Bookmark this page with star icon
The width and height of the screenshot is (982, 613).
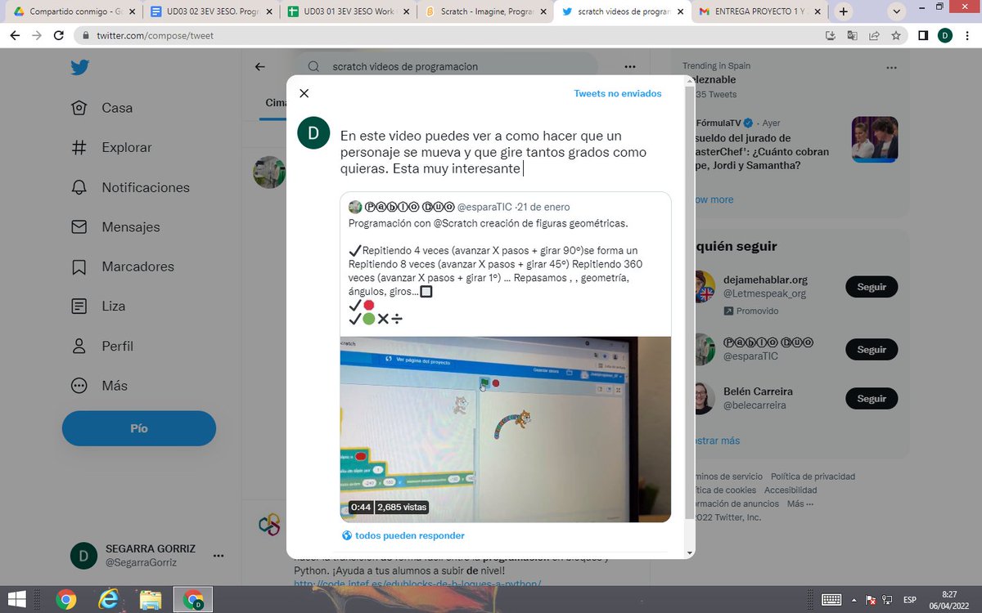896,36
